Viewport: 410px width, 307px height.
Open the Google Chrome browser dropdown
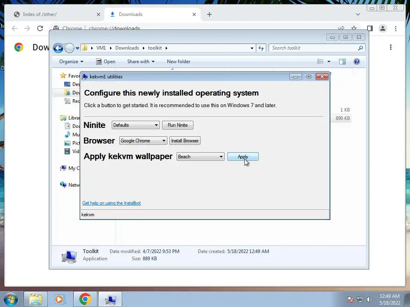coord(143,140)
